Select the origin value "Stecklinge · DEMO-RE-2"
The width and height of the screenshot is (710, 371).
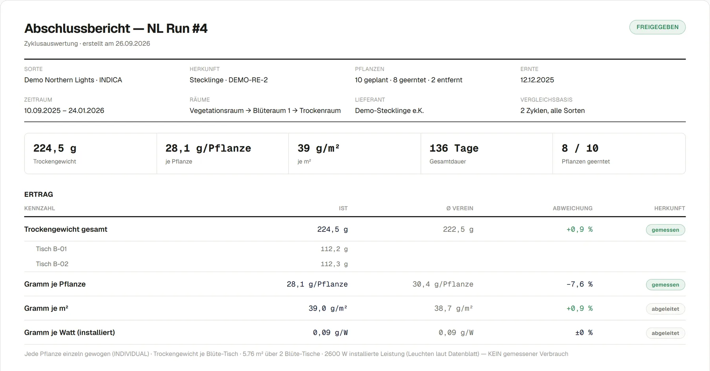point(228,80)
